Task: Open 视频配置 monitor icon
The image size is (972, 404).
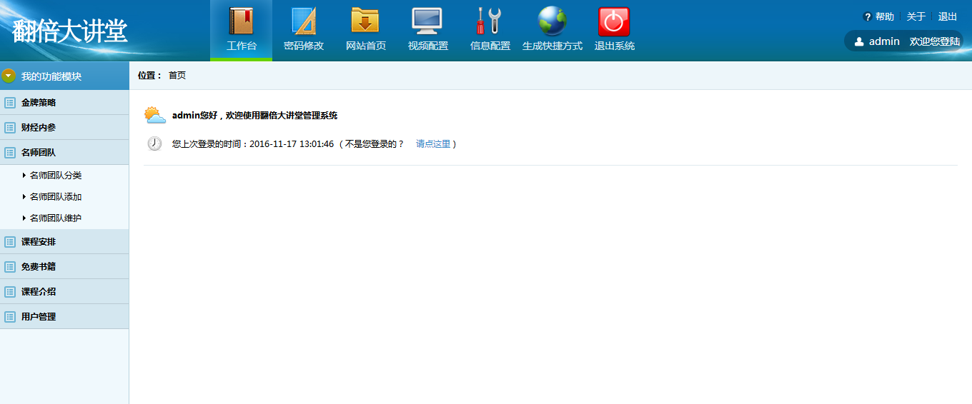Action: click(x=427, y=21)
